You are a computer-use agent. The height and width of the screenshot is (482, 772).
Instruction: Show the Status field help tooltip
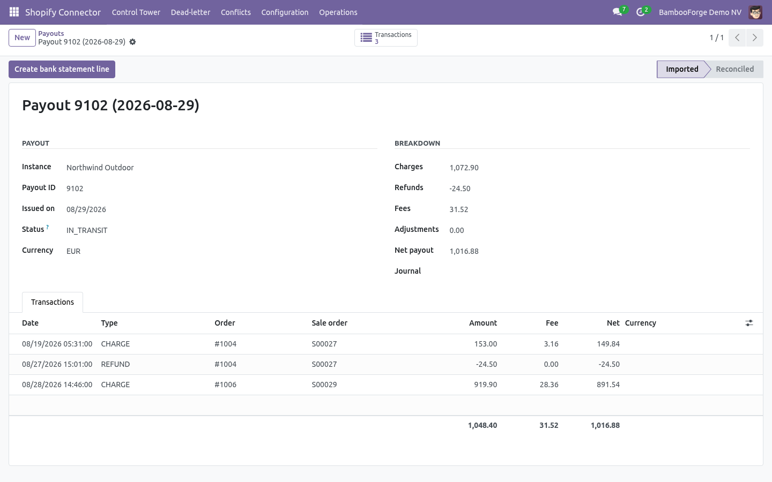coord(48,227)
